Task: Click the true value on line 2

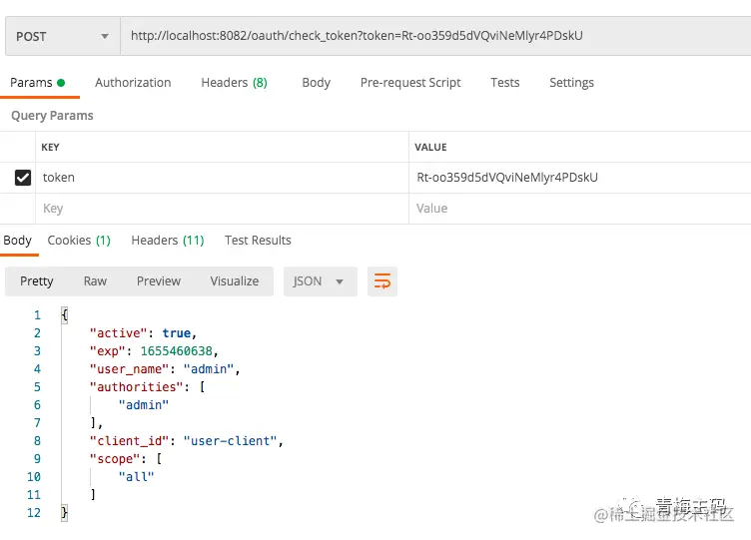Action: pyautogui.click(x=176, y=333)
